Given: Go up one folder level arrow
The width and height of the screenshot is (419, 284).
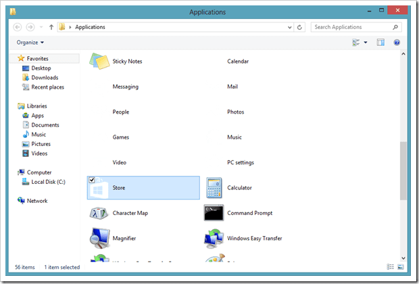Looking at the screenshot, I should point(51,27).
